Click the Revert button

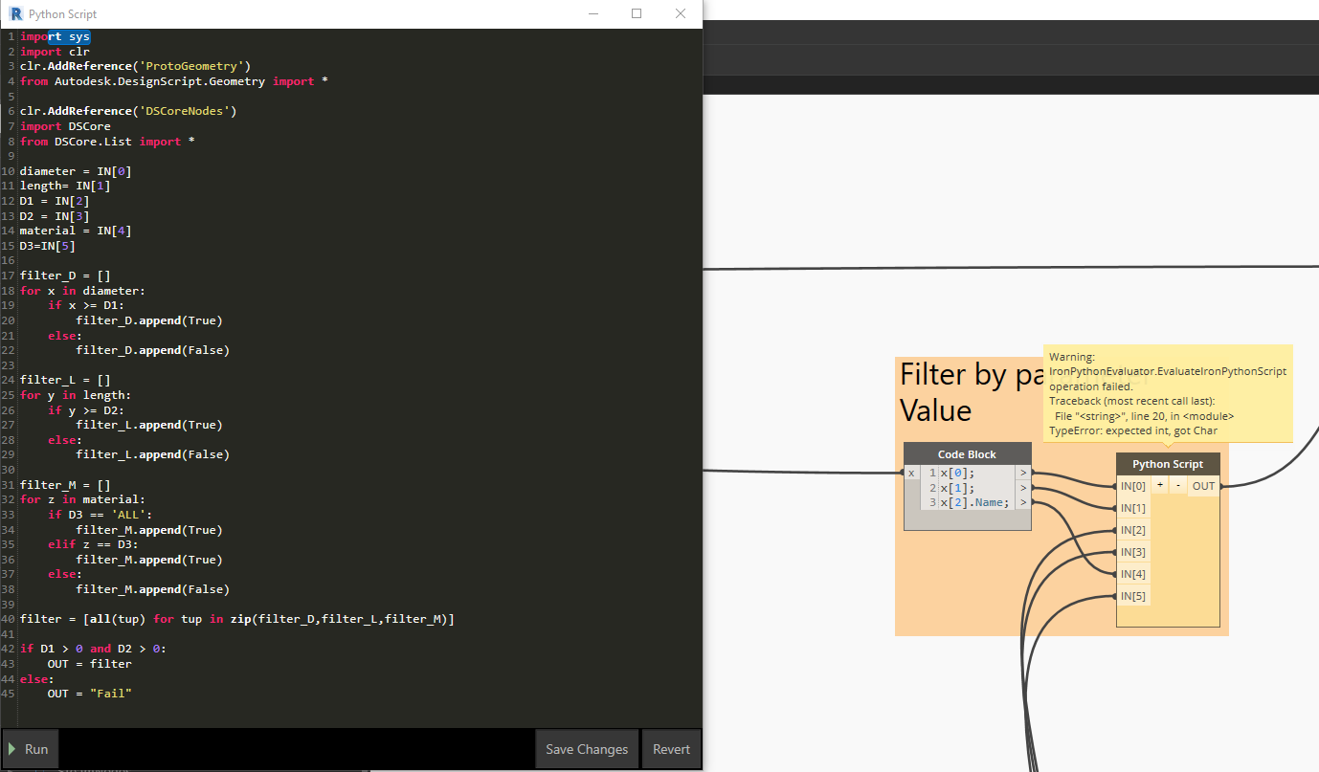[671, 749]
